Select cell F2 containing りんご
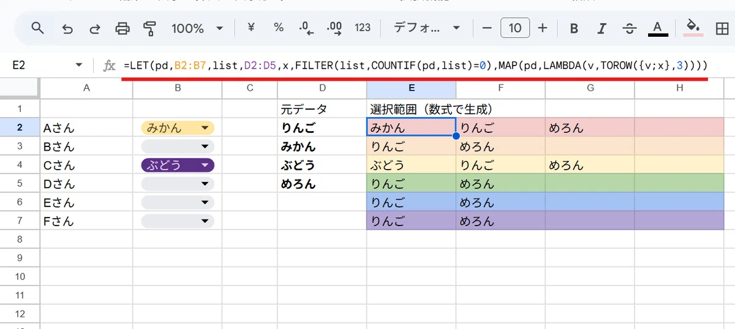 click(500, 127)
